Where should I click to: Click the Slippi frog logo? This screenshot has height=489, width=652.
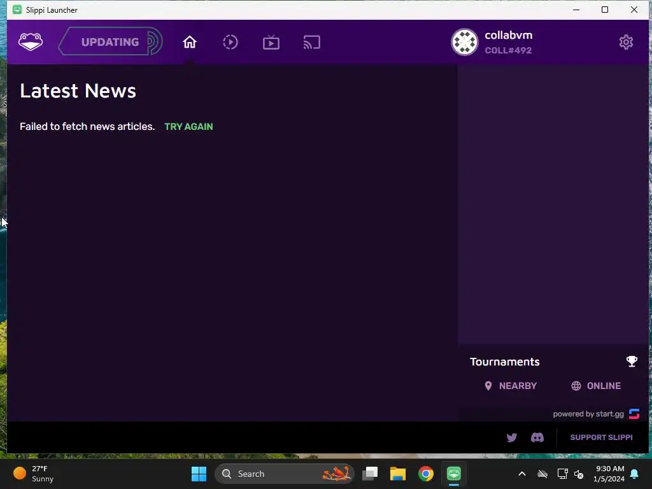click(x=31, y=42)
